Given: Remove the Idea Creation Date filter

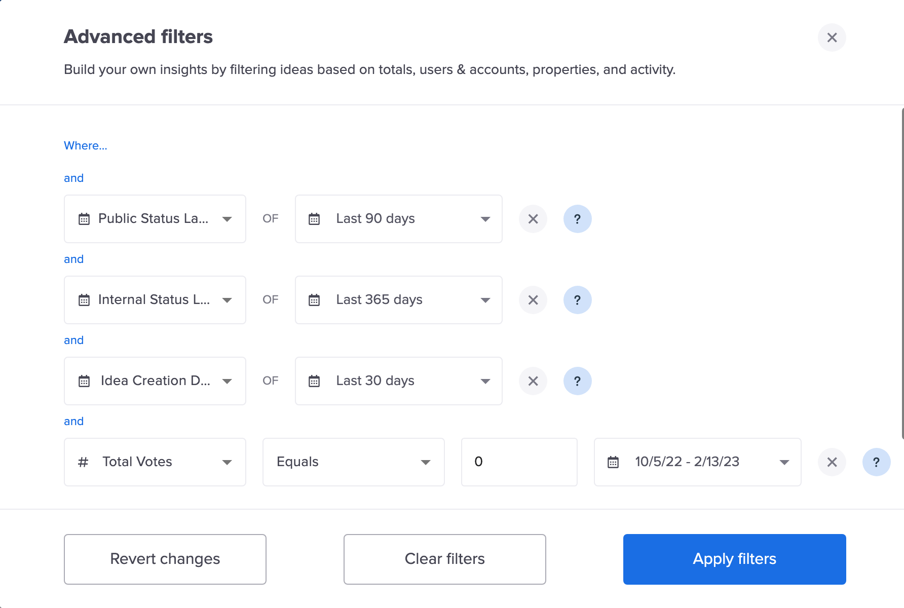Looking at the screenshot, I should 533,381.
